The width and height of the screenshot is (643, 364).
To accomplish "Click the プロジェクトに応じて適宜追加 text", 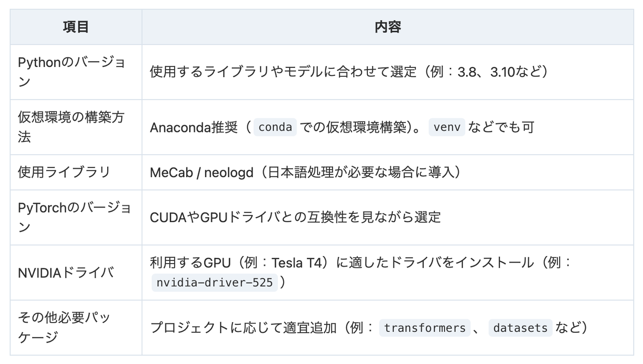I will tap(243, 328).
